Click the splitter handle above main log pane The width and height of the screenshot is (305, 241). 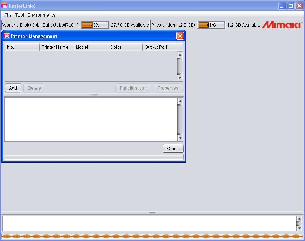(x=152, y=213)
